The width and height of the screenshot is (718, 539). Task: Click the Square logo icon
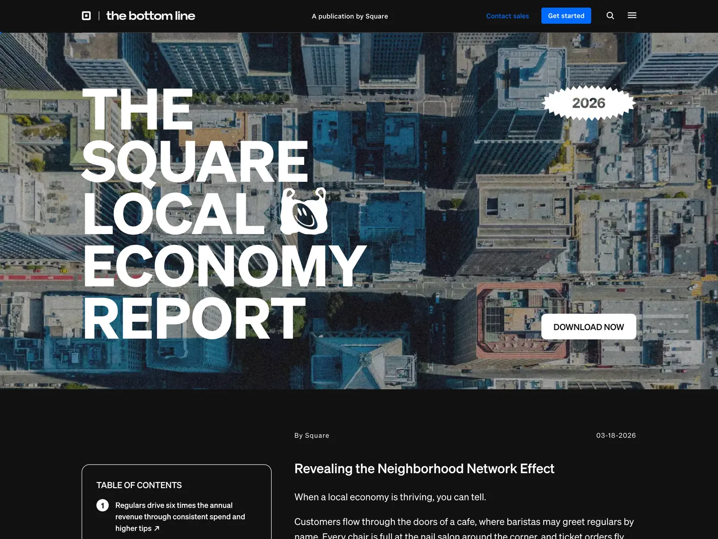tap(86, 16)
